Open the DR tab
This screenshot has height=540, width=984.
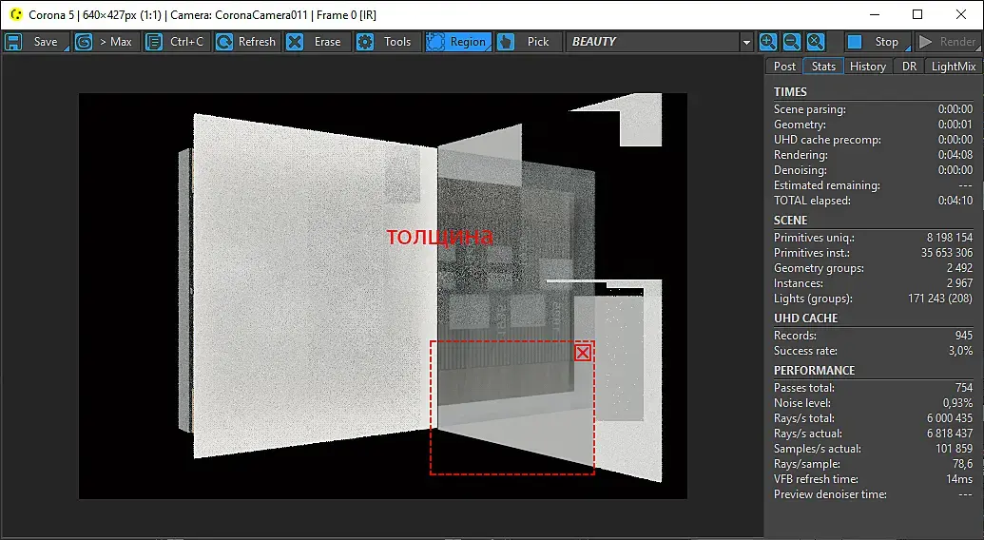click(x=909, y=67)
